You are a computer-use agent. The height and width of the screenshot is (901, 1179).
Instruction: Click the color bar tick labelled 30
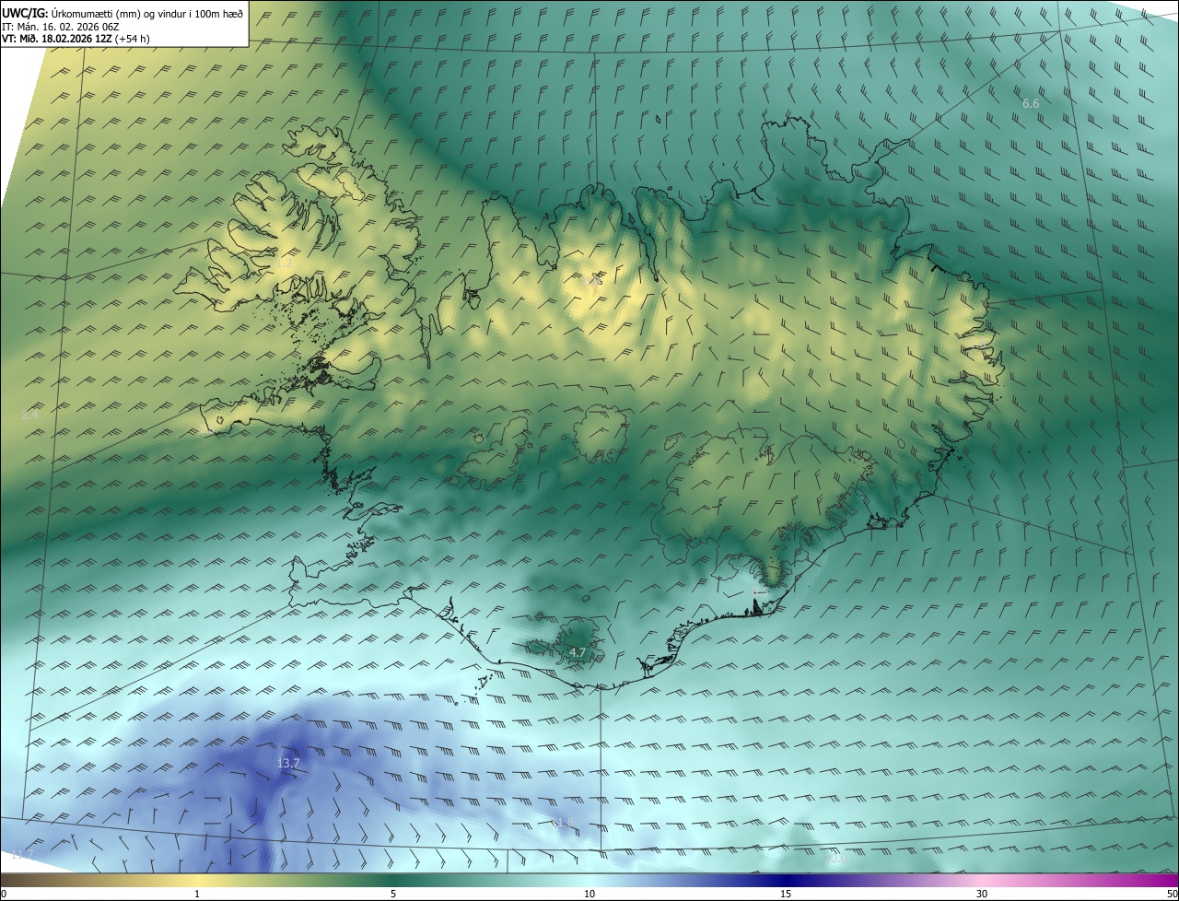pos(982,895)
